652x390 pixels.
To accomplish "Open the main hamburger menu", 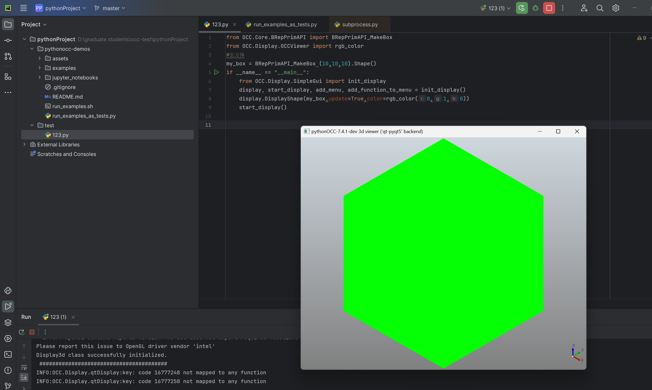I will [x=23, y=8].
